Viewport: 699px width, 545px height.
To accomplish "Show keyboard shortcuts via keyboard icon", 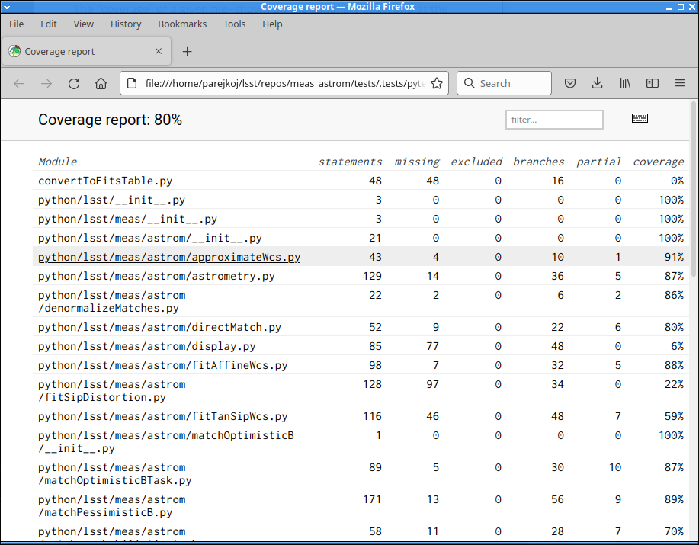I will [640, 118].
